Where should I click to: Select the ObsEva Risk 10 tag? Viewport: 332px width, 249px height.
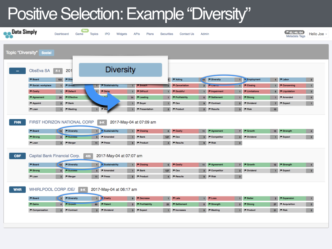260,109
